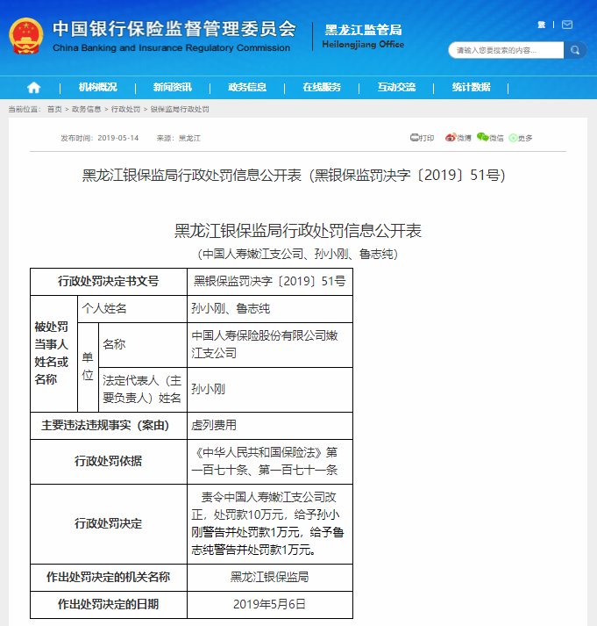Click cell 法定代表人（主要负责人）姓名

(x=143, y=389)
